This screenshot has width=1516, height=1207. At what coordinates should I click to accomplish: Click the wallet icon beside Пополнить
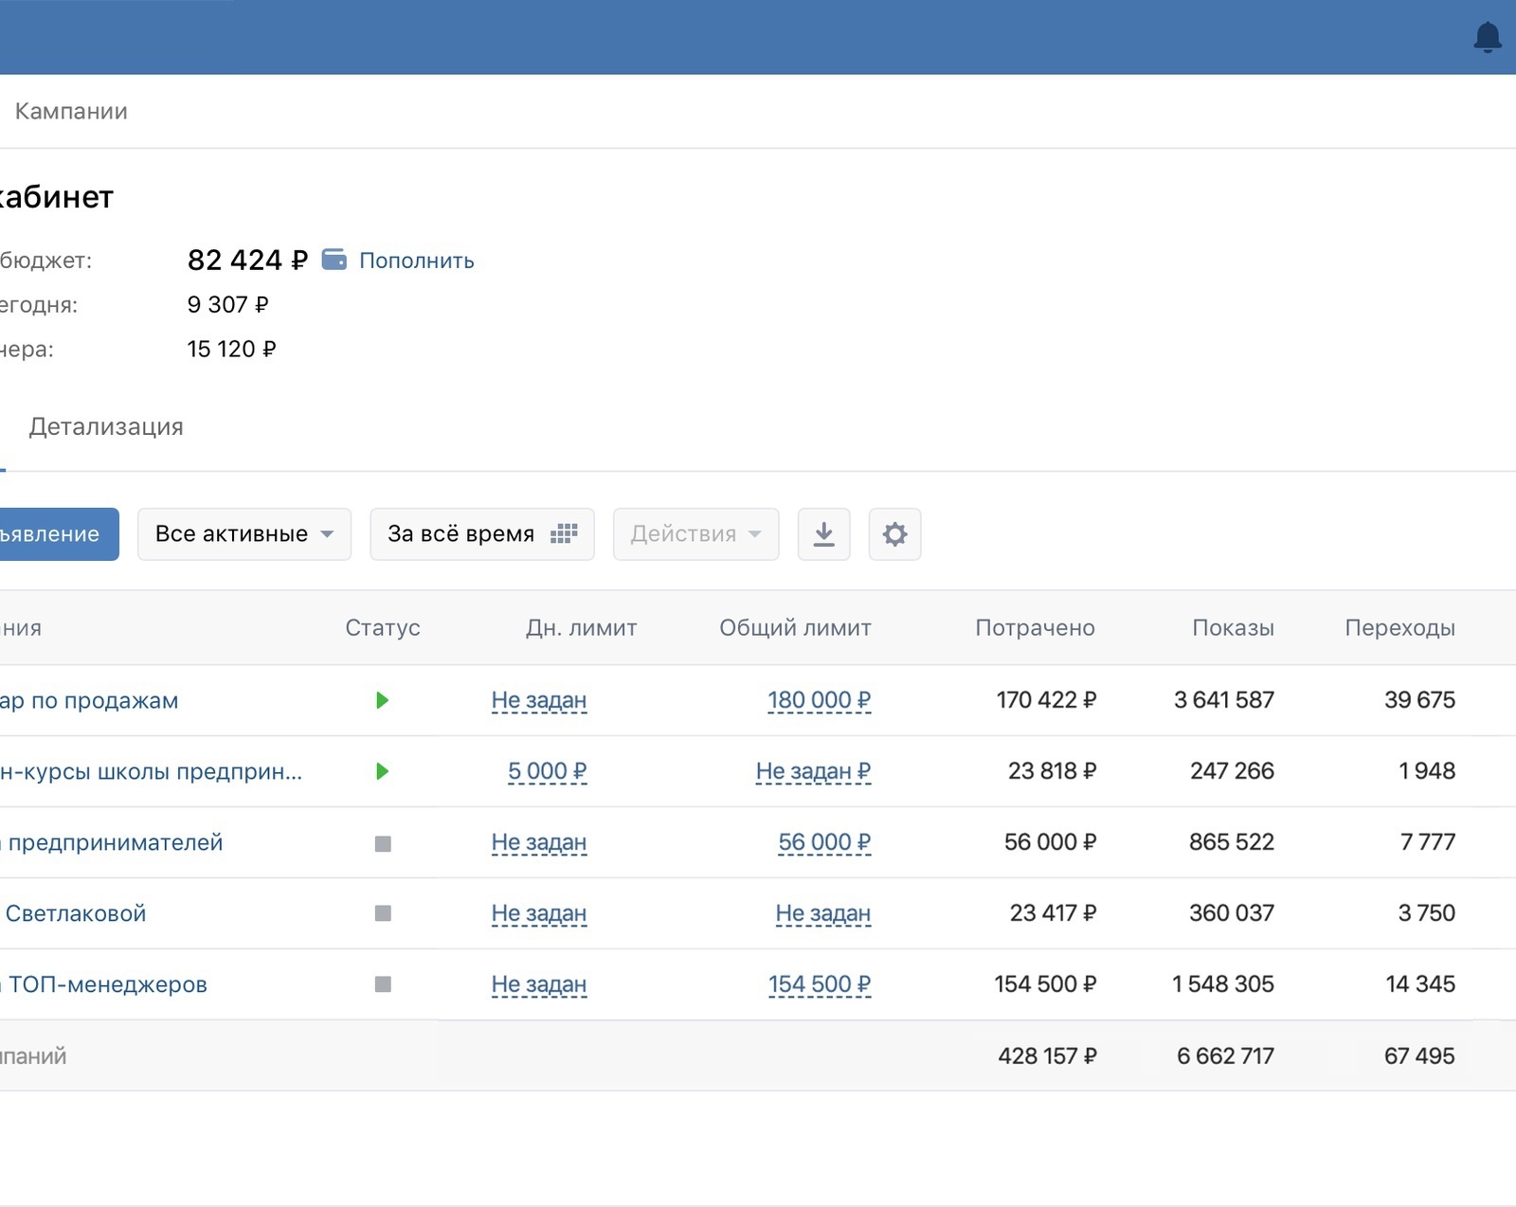334,260
